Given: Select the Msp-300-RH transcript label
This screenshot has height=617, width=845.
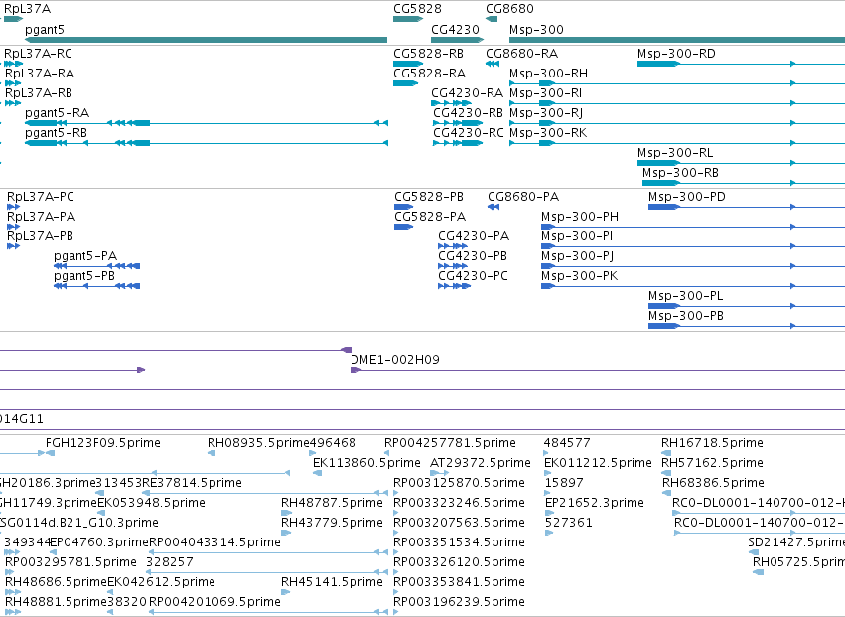Looking at the screenshot, I should (548, 74).
